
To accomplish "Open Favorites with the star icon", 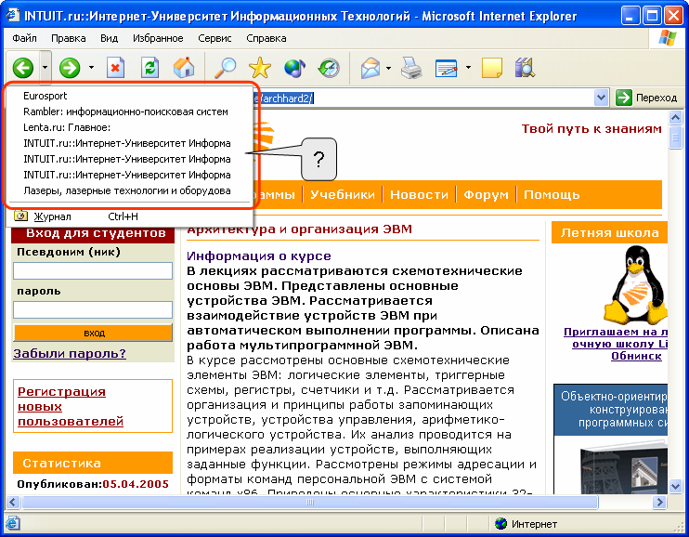I will point(260,68).
